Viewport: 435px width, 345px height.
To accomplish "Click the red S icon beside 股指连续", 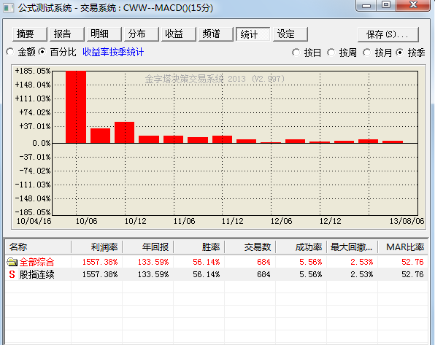I will click(12, 274).
